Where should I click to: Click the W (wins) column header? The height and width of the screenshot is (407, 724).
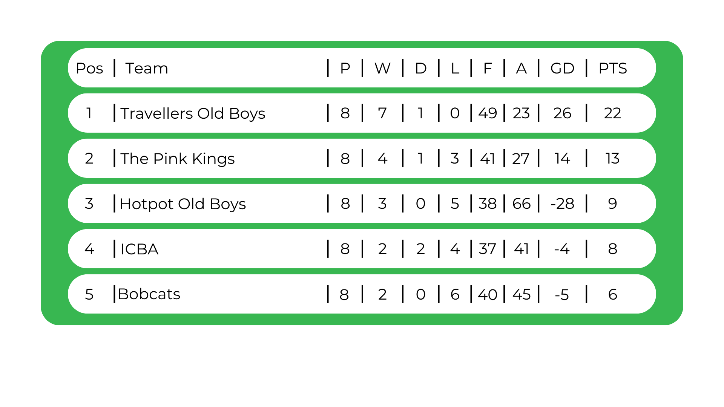click(x=382, y=68)
